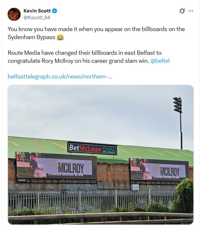Click the ROUTE logo under left billboard

coord(22,180)
